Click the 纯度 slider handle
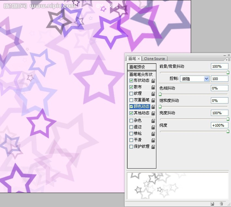Viewport: 231px width, 207px height. tap(228, 131)
